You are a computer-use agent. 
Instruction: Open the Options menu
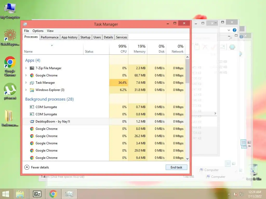38,31
